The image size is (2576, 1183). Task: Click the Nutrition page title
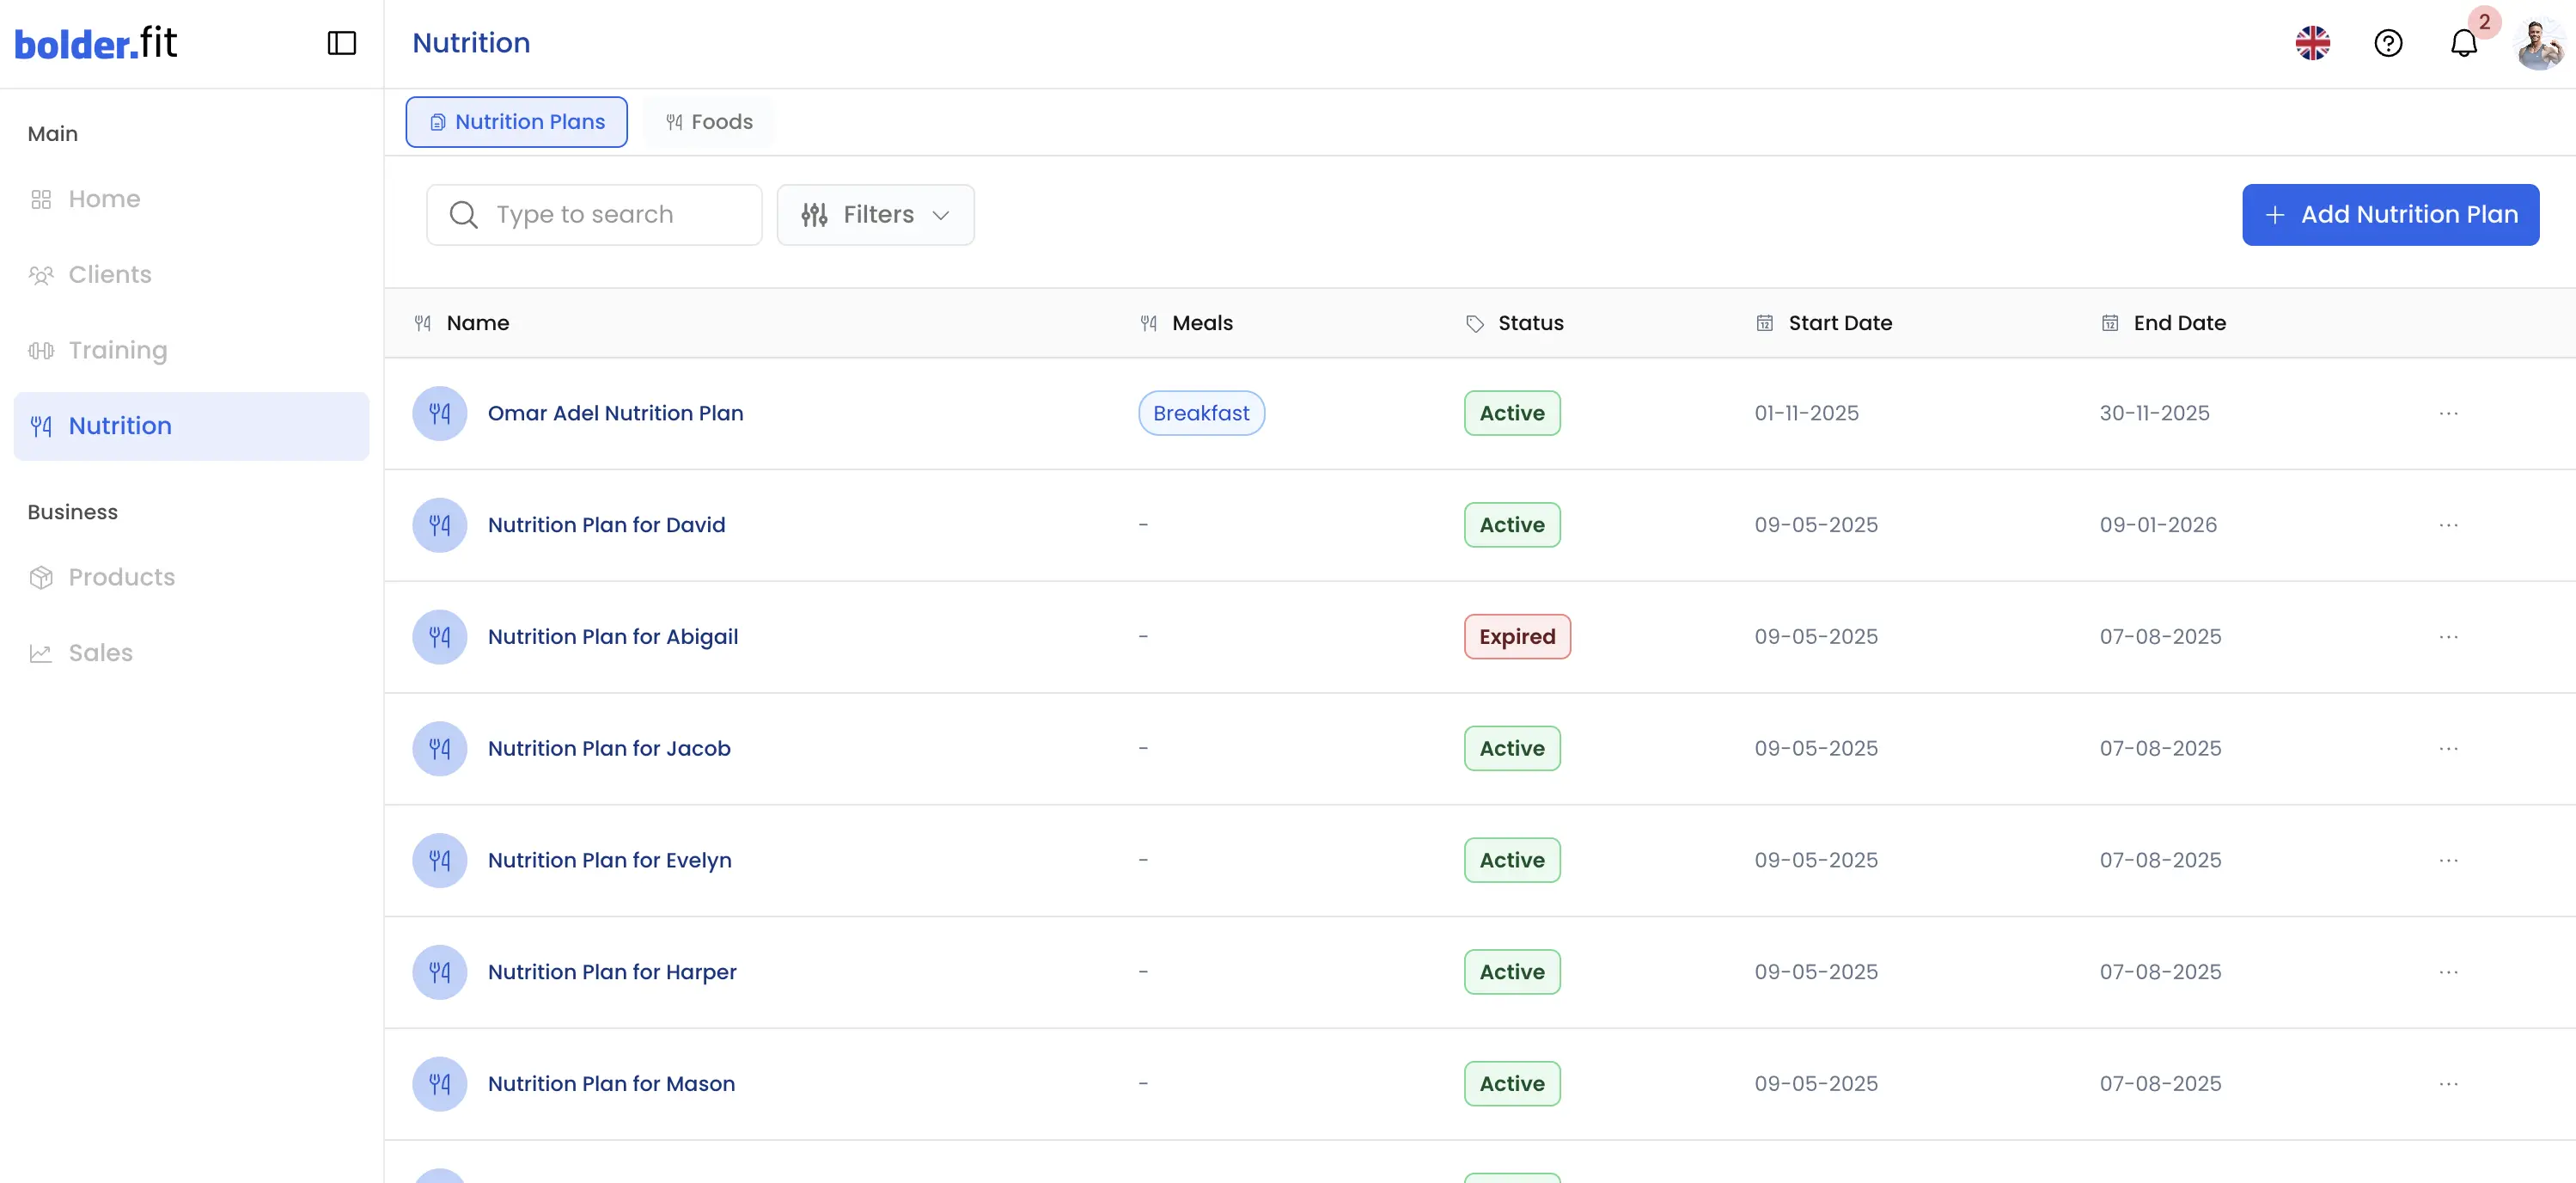pos(471,43)
